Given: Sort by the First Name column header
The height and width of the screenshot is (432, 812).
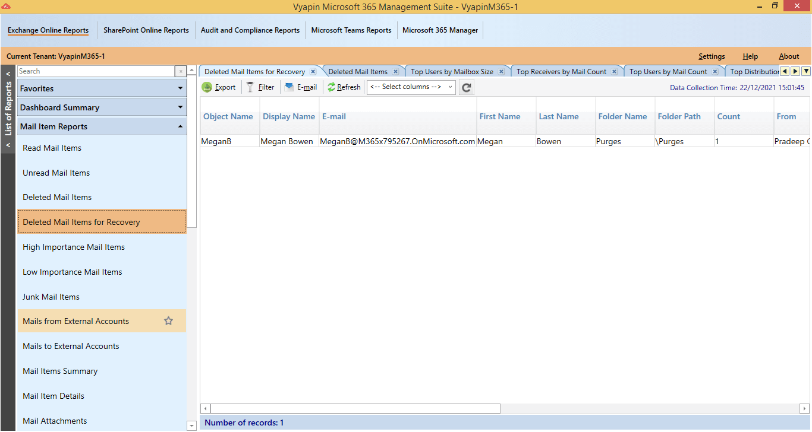Looking at the screenshot, I should point(506,116).
